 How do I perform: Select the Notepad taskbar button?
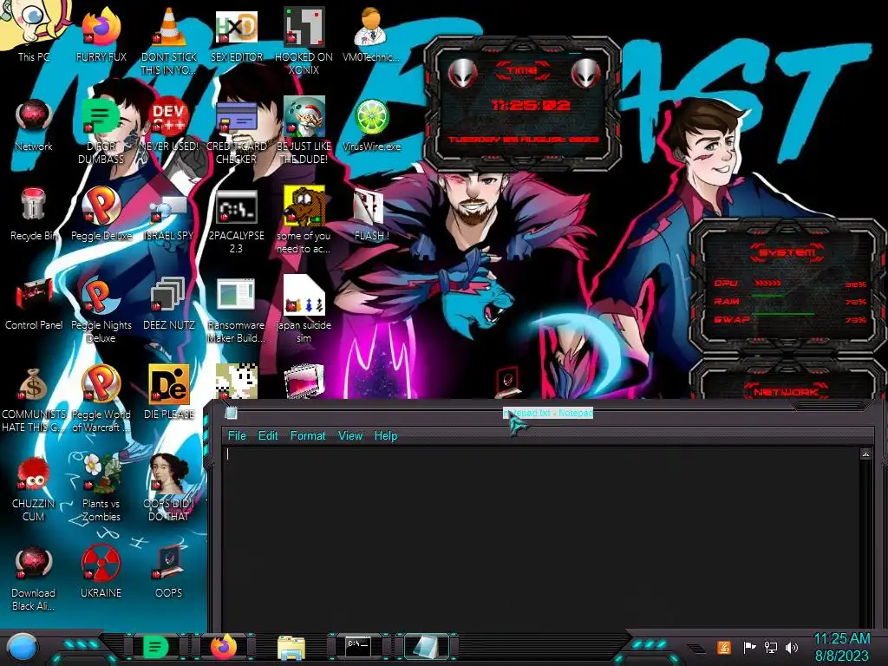(426, 647)
